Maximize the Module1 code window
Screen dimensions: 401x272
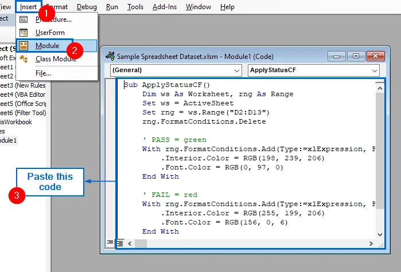(x=356, y=56)
